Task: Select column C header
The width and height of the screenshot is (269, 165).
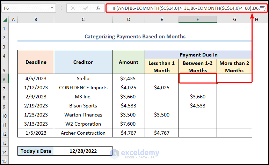Action: (x=83, y=20)
